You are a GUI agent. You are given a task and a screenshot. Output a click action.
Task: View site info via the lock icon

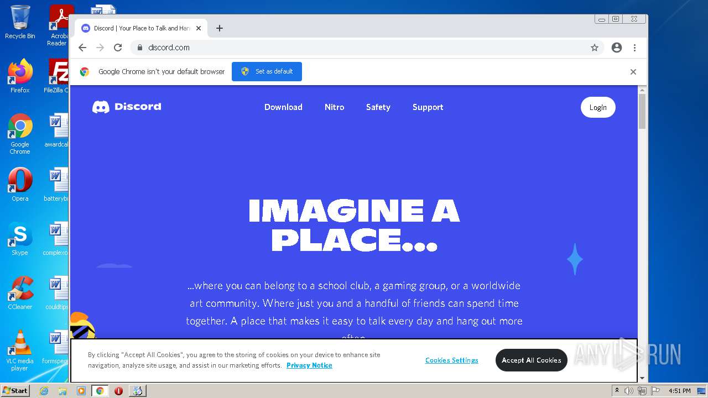(140, 48)
